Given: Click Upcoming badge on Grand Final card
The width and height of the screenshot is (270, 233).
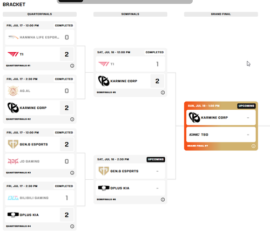Looking at the screenshot, I should [246, 106].
